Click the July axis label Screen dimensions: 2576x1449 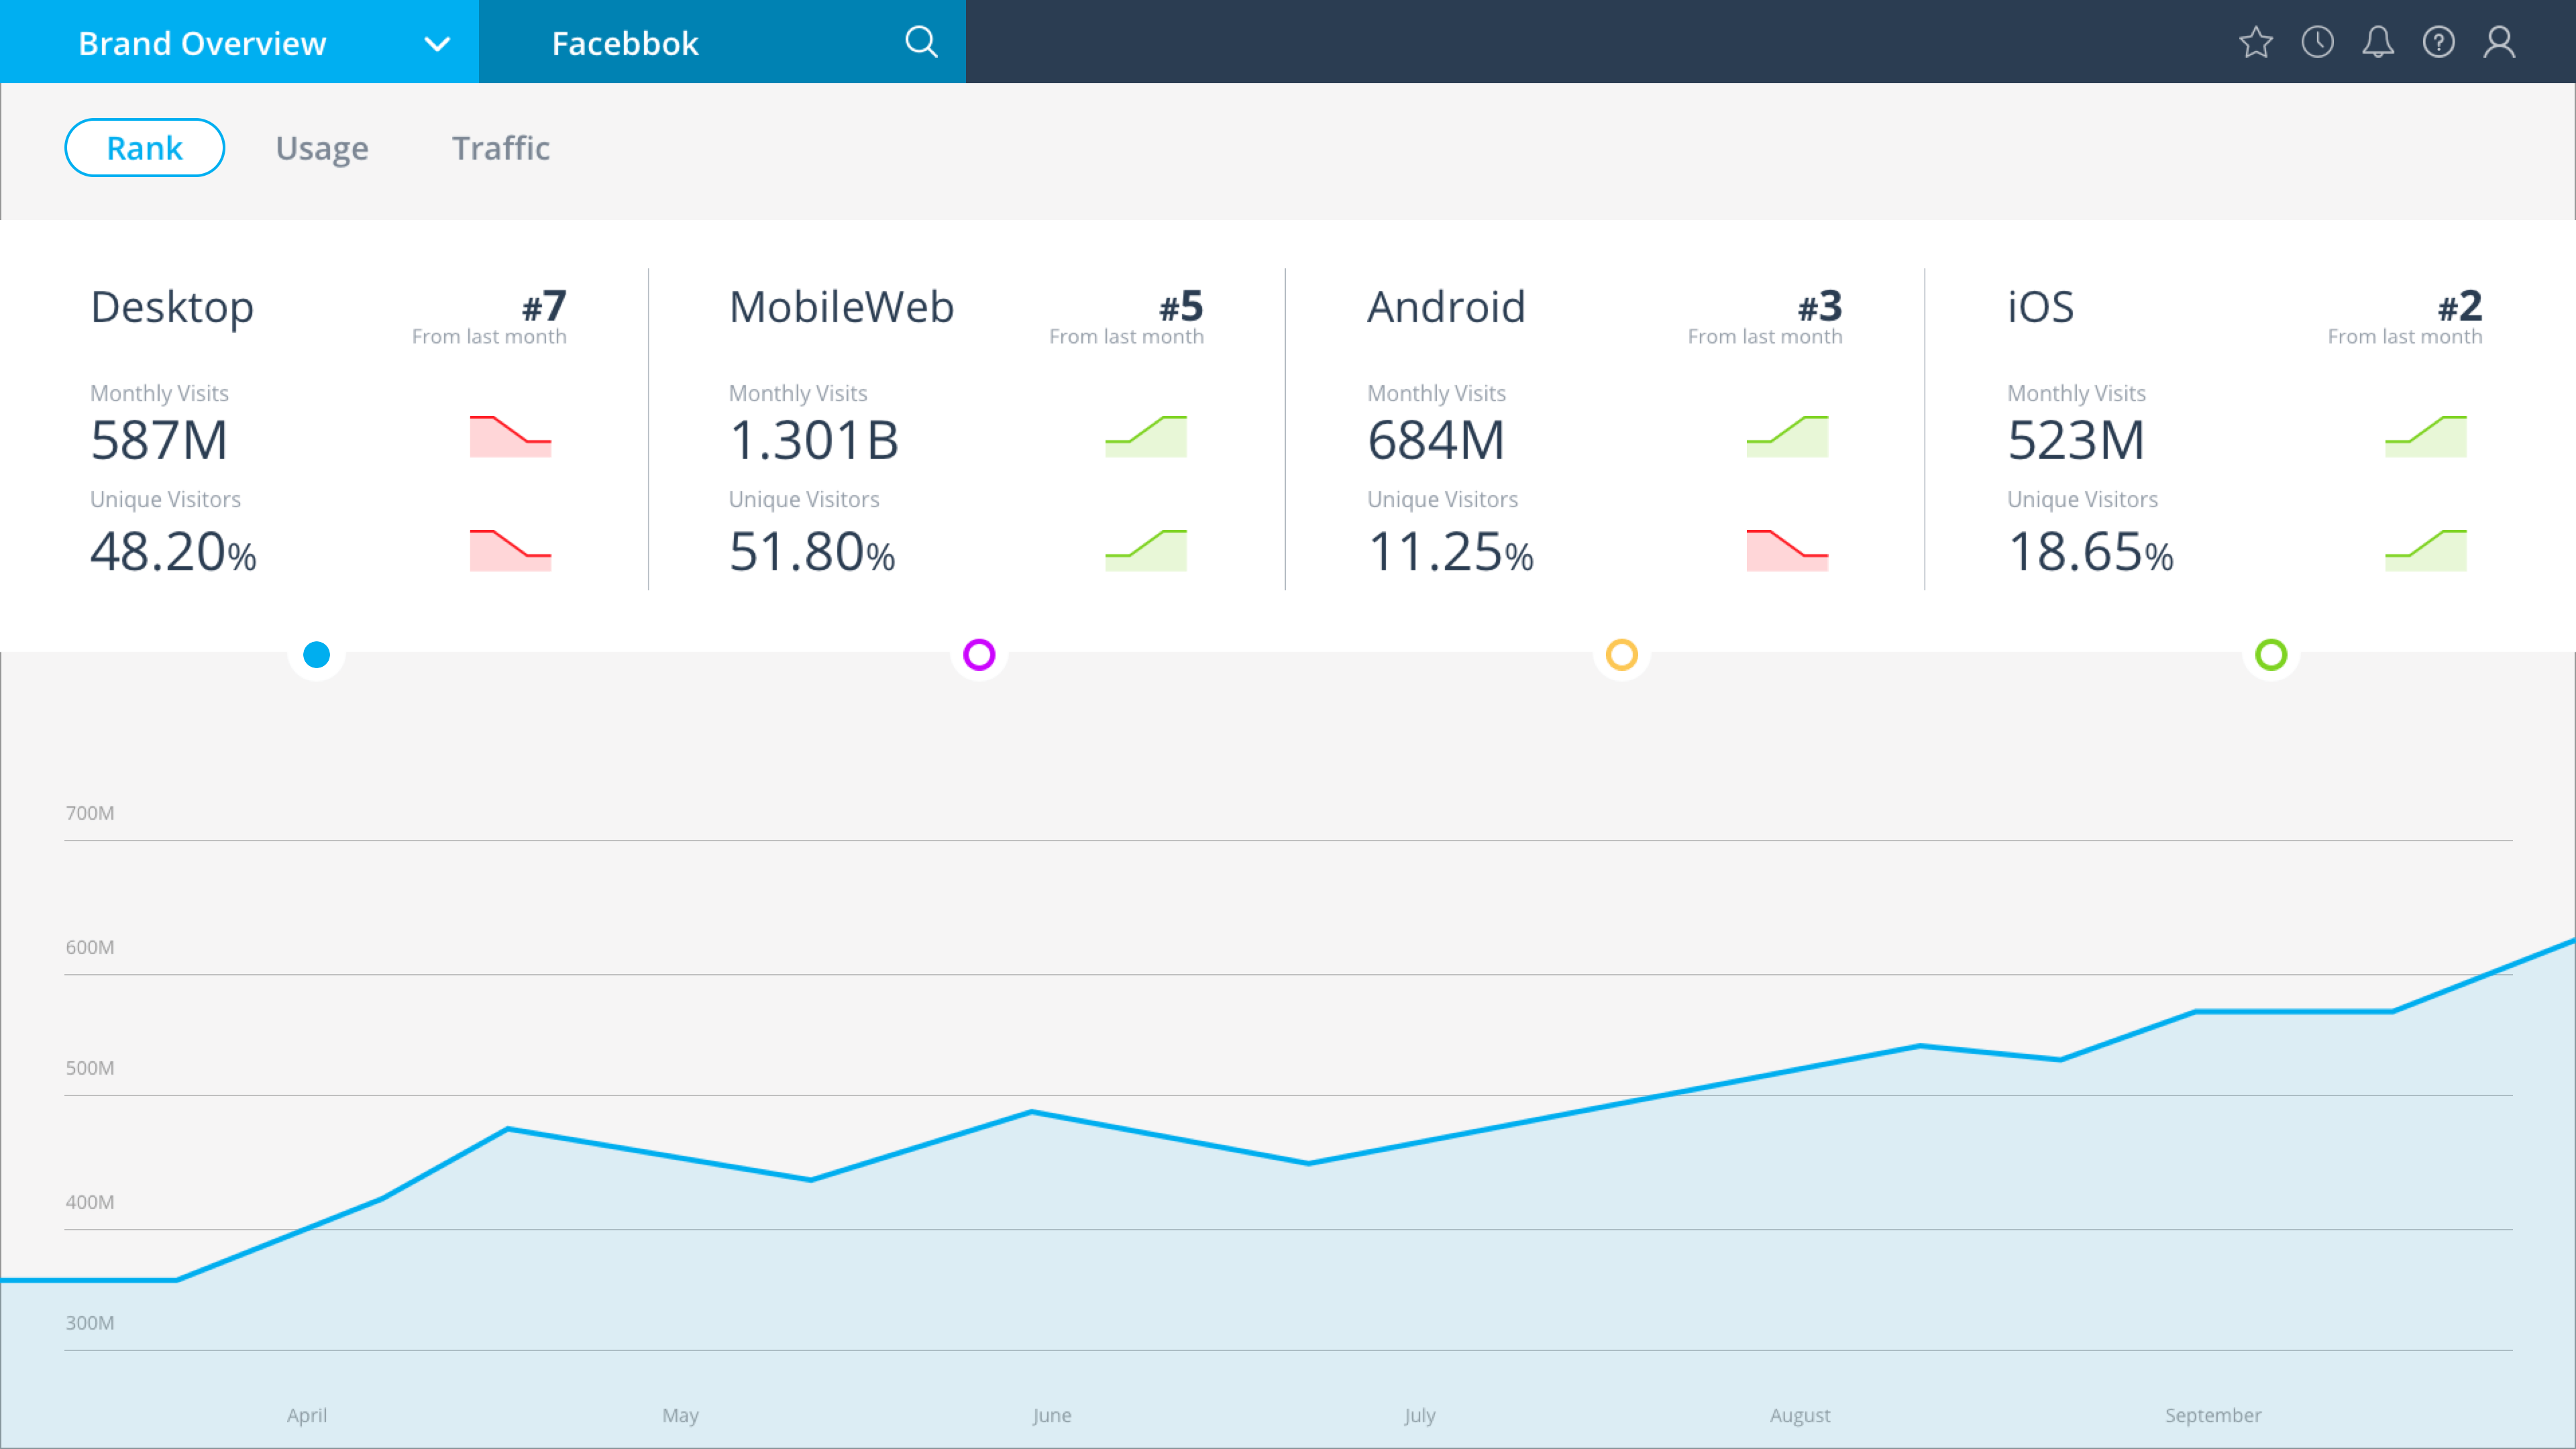1420,1415
